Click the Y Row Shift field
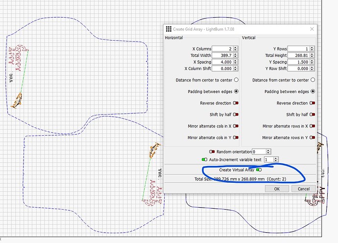Screen dimensions: 338x243 pyautogui.click(x=298, y=69)
